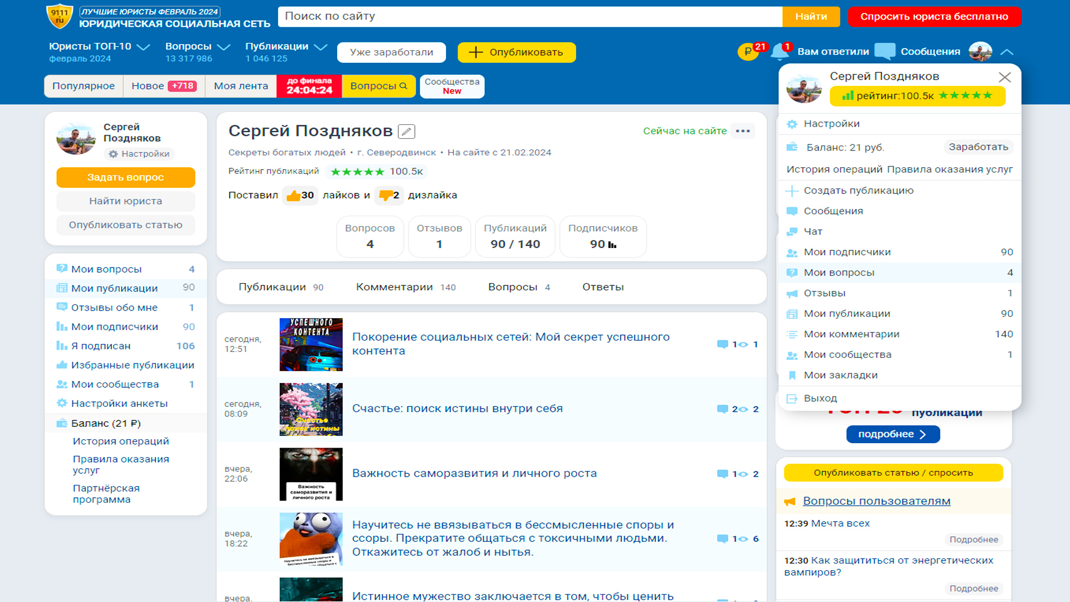The width and height of the screenshot is (1070, 602).
Task: Click the thumbs-up likes icon
Action: tap(293, 195)
